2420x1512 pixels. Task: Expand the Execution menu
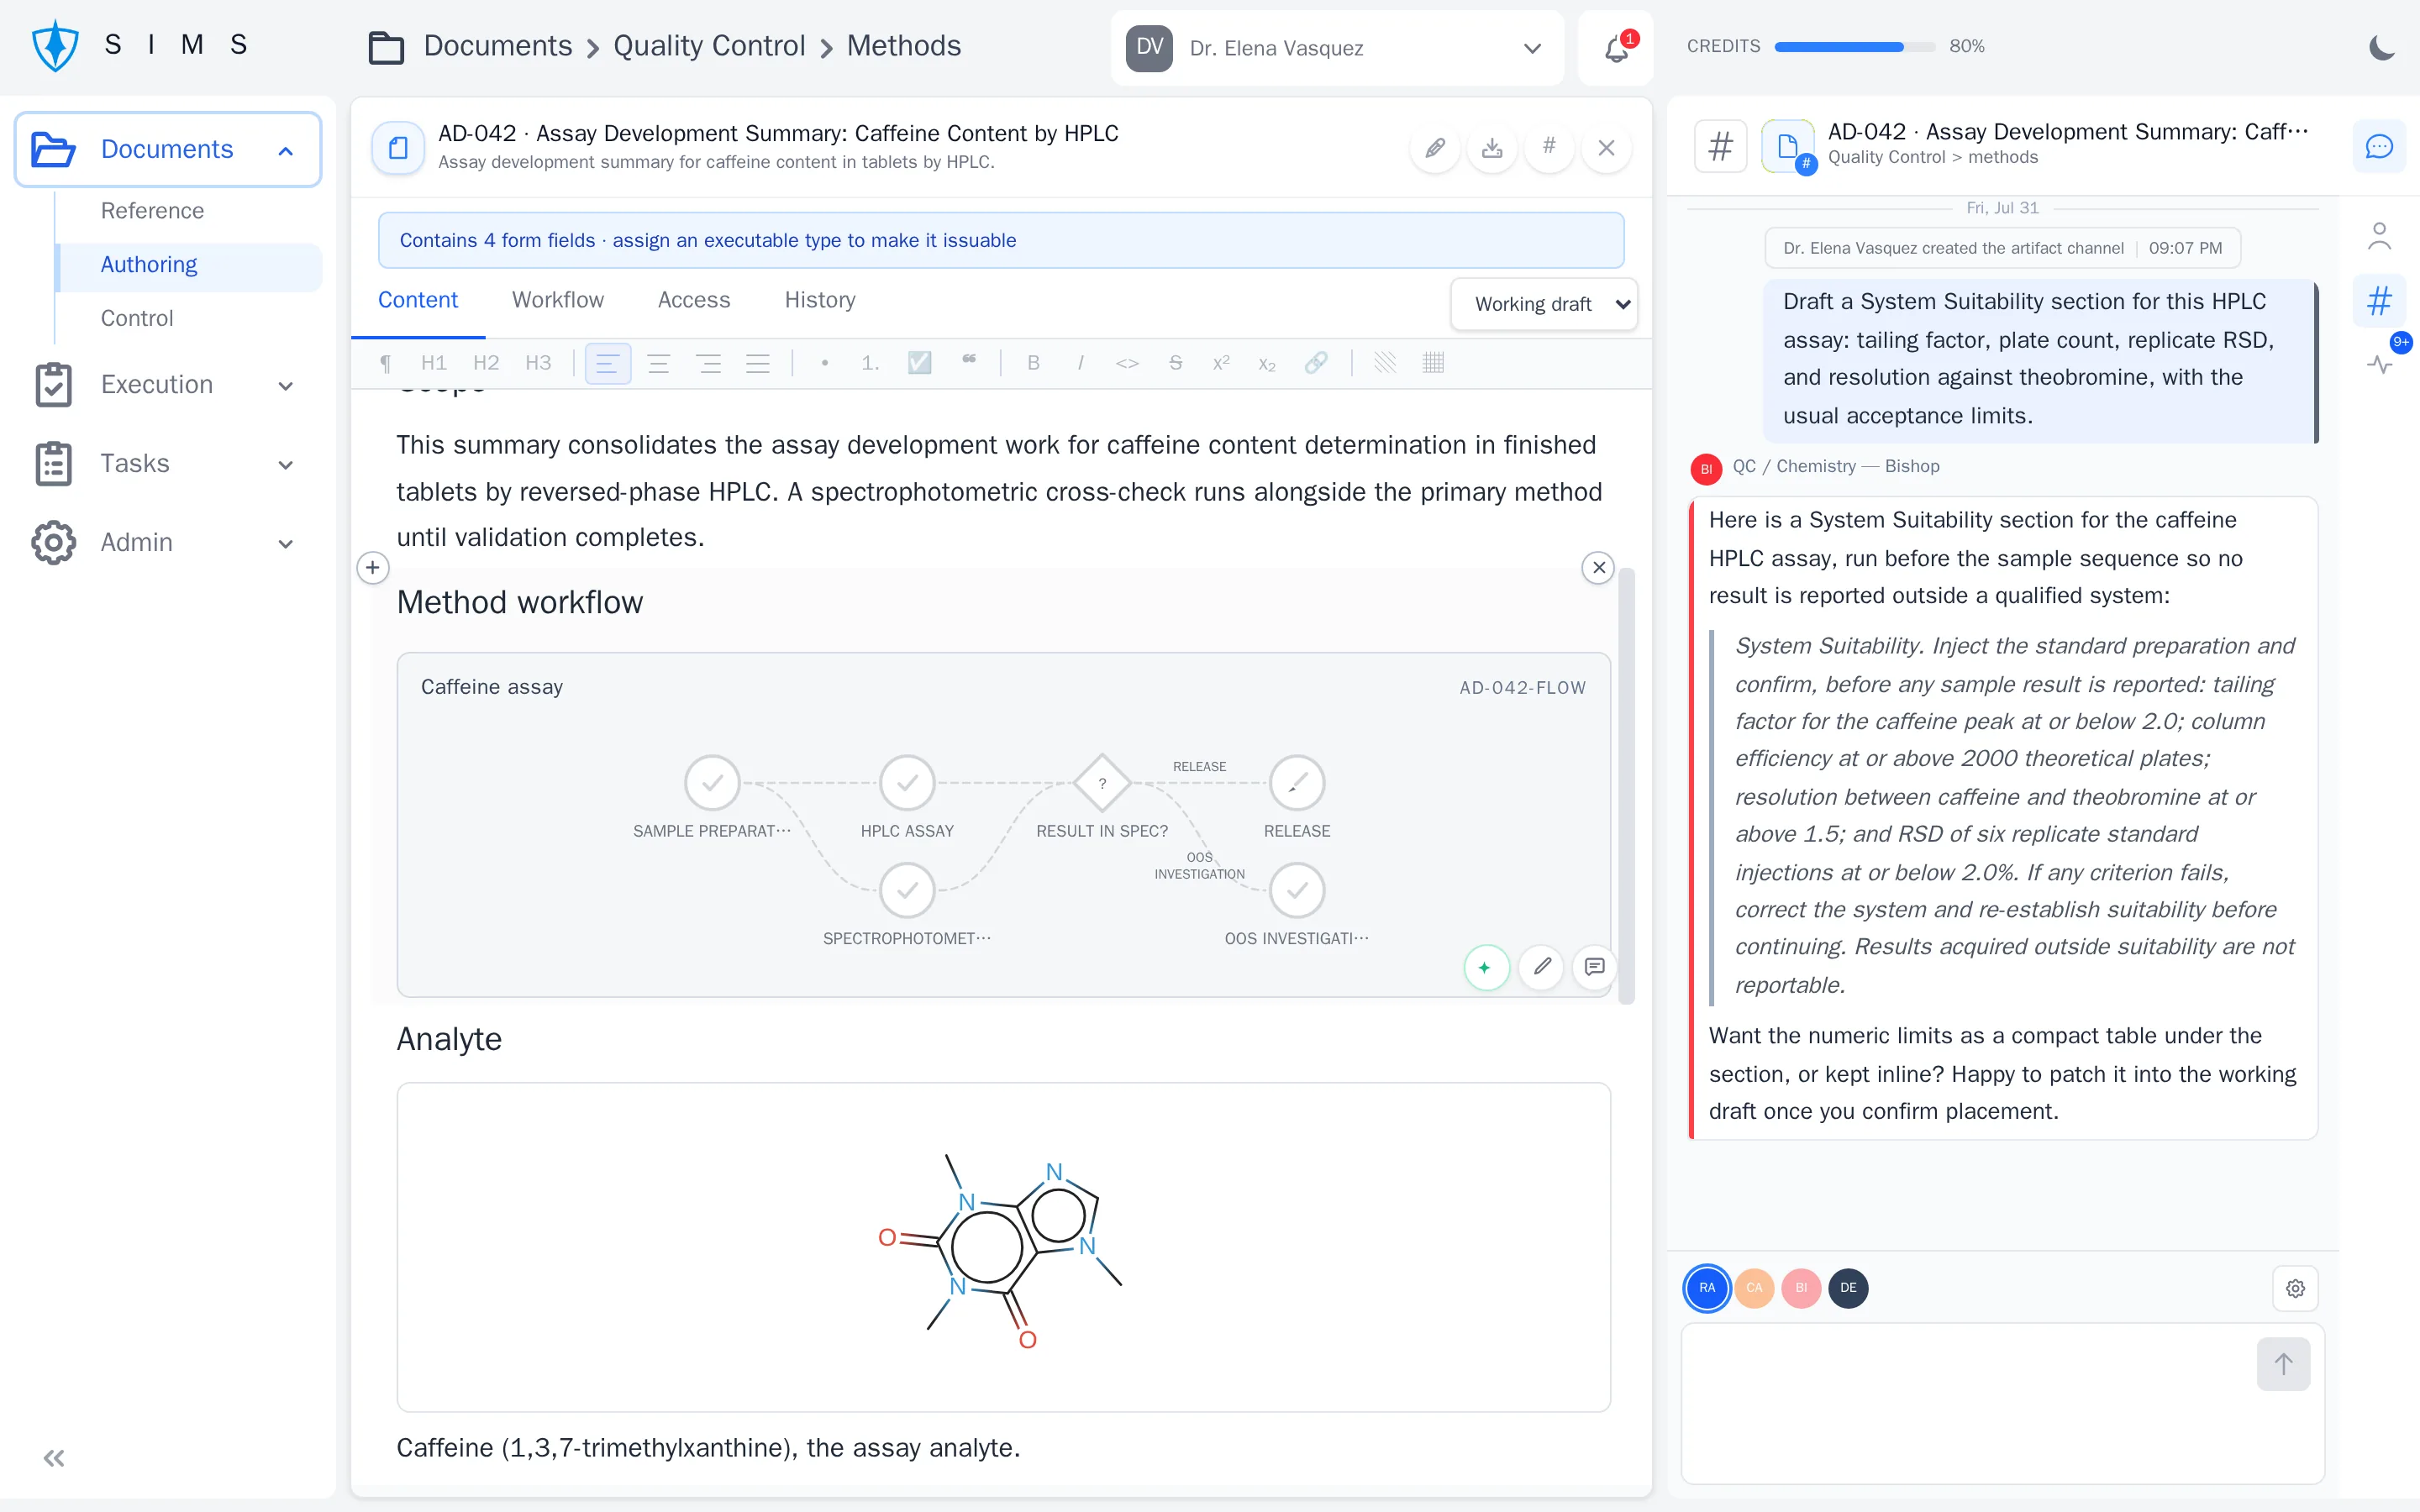click(x=285, y=386)
